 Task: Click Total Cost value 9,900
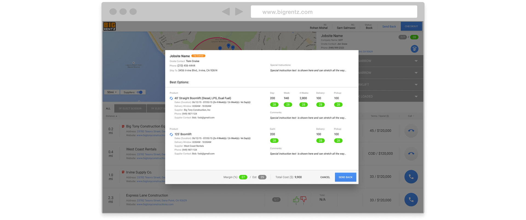(298, 177)
